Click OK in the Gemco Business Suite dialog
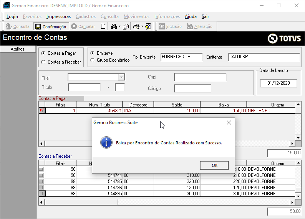 coord(214,165)
